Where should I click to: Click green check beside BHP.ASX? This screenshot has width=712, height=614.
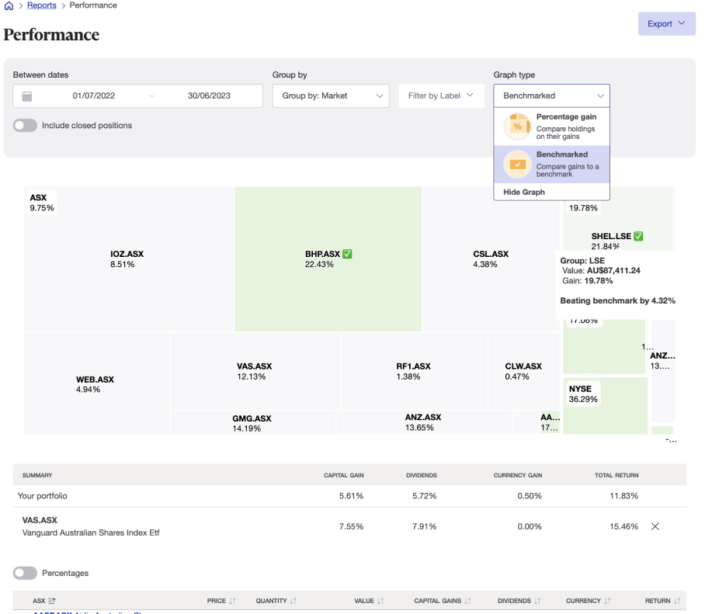point(347,254)
